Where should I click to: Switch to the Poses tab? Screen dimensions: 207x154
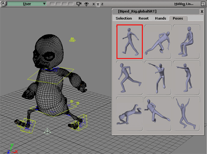[x=178, y=18]
